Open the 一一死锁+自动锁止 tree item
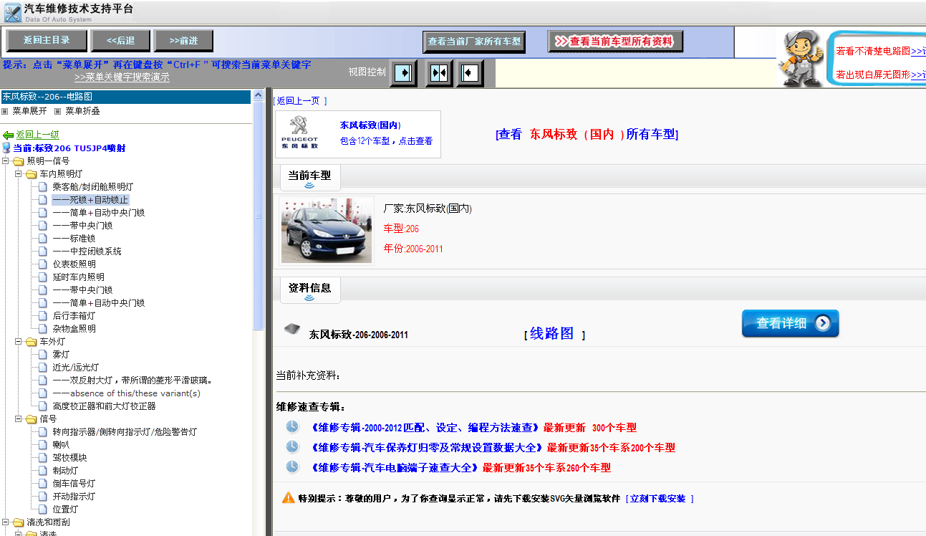The width and height of the screenshot is (926, 536). tap(90, 200)
